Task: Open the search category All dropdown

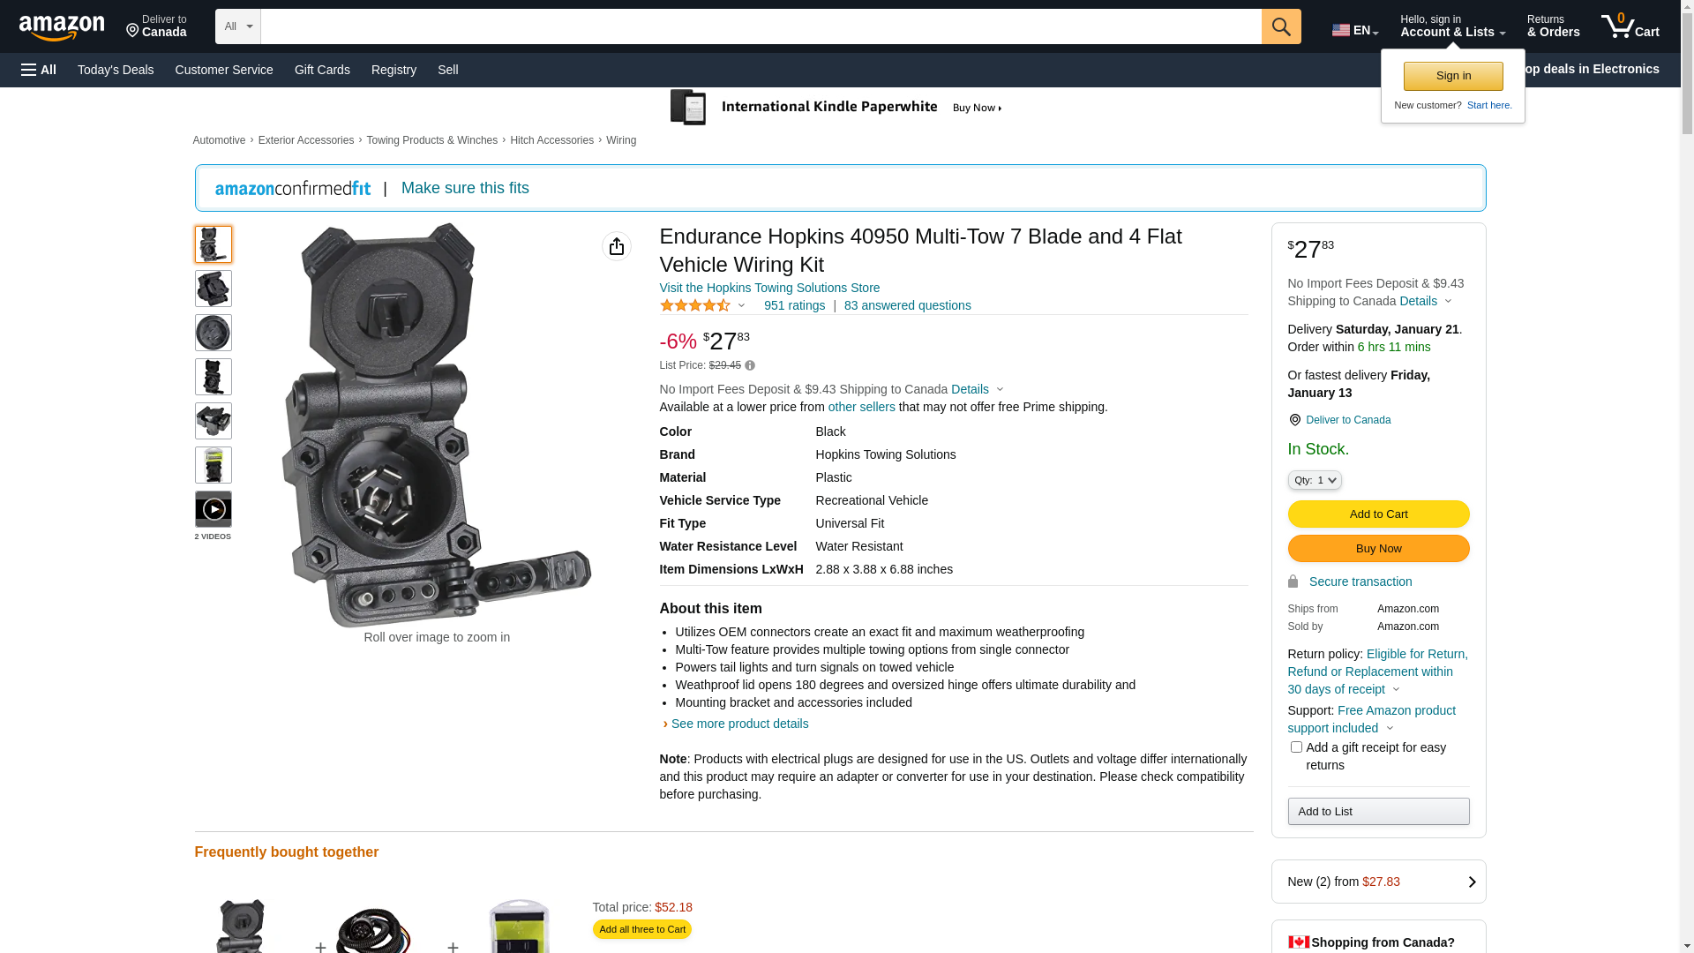Action: tap(238, 26)
